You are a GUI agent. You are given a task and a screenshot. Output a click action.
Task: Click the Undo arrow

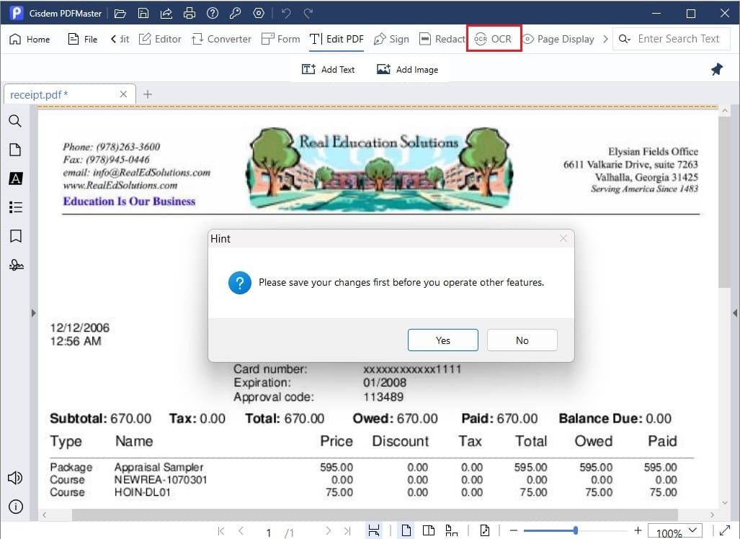pyautogui.click(x=286, y=13)
